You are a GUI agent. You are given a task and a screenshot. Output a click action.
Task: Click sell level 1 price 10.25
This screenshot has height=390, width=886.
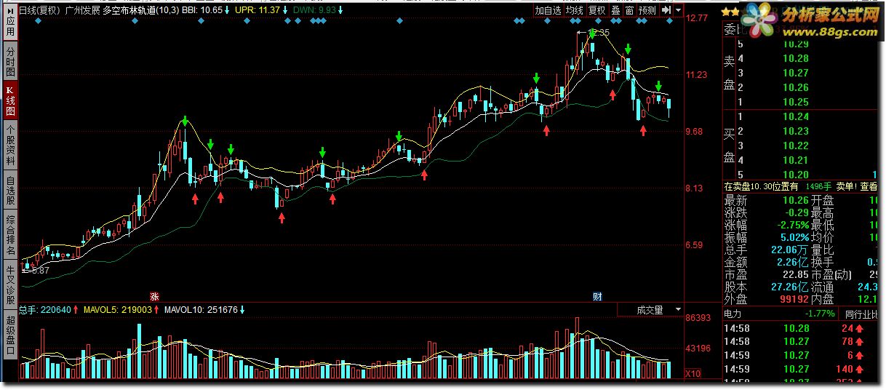click(796, 103)
